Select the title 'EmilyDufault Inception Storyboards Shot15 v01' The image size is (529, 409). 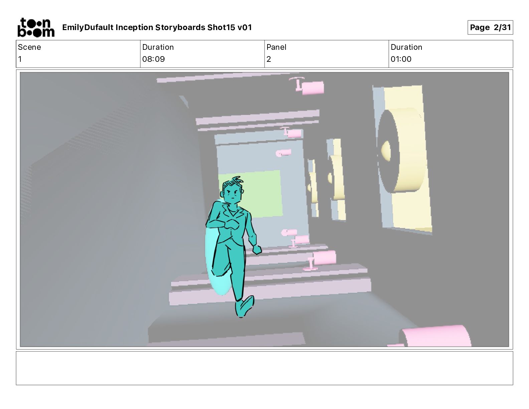(157, 27)
